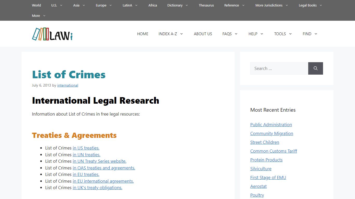Click the International Legal Research heading
The height and width of the screenshot is (199, 355).
point(95,101)
